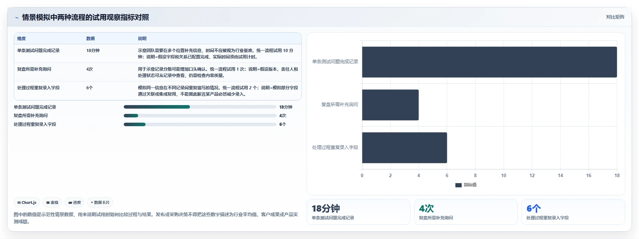Click the 说明 column header
Image resolution: width=639 pixels, height=239 pixels.
(142, 39)
